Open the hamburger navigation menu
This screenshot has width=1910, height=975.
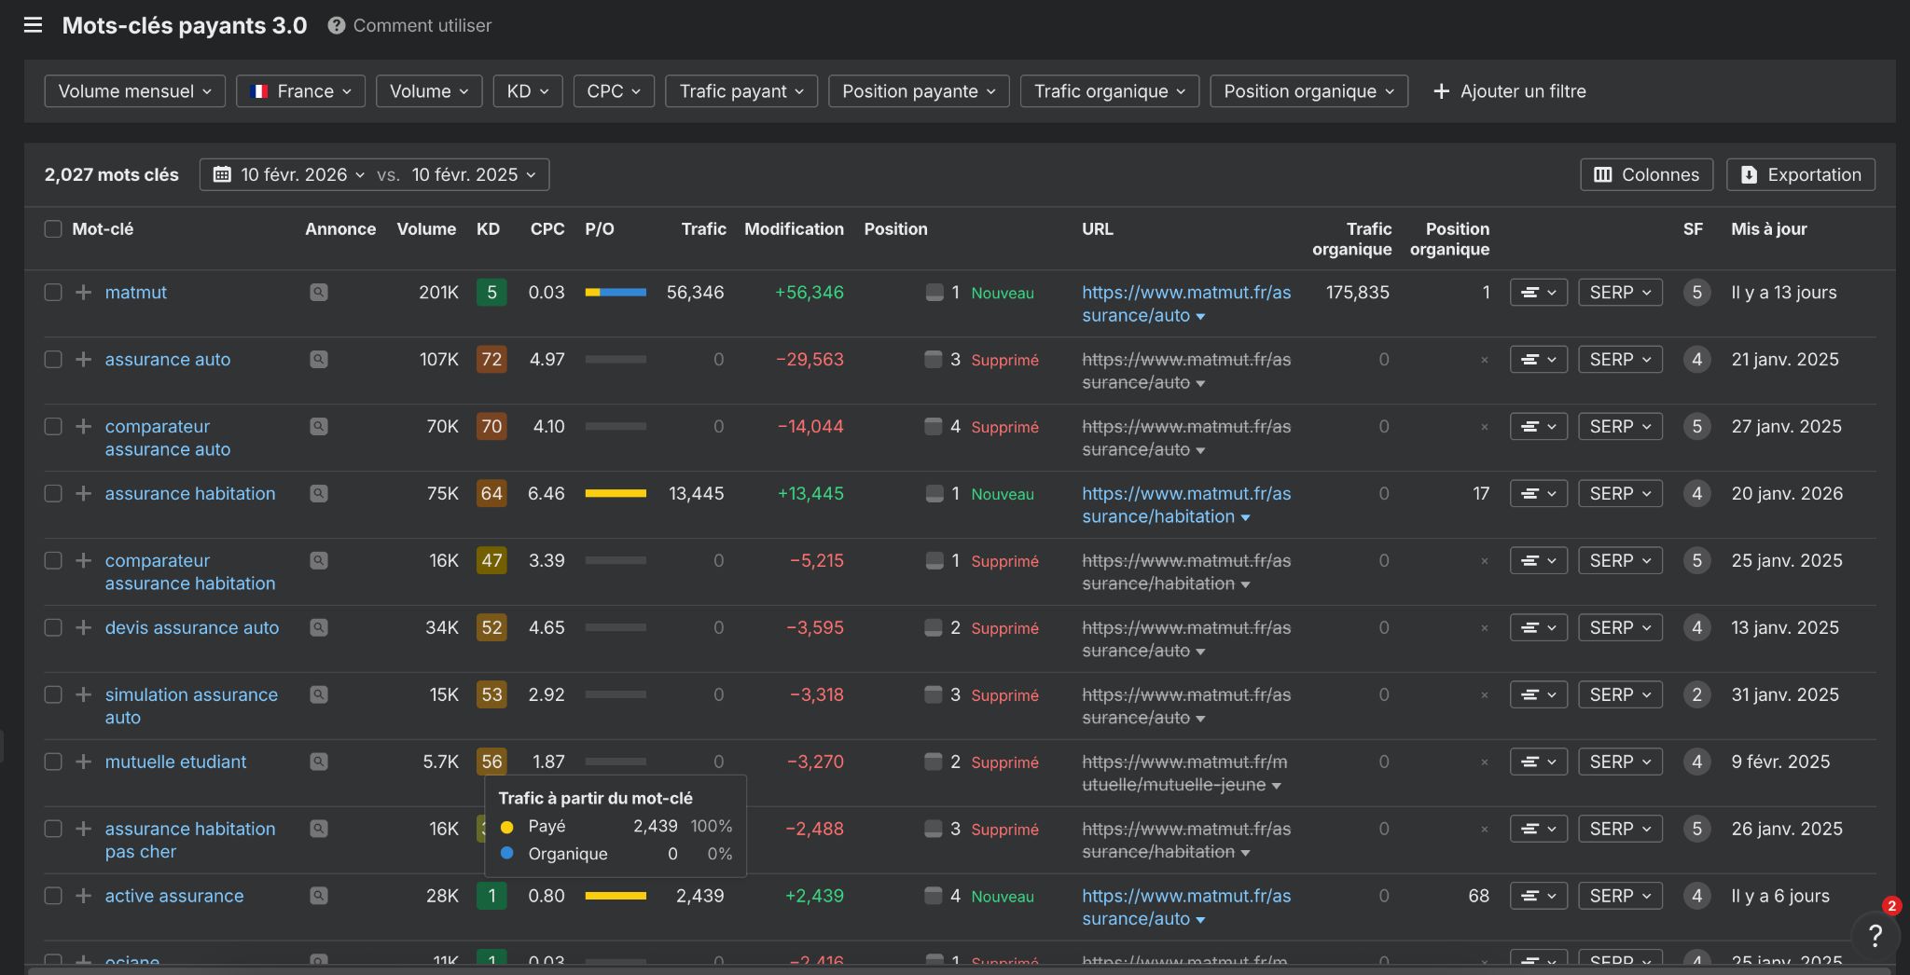(34, 25)
